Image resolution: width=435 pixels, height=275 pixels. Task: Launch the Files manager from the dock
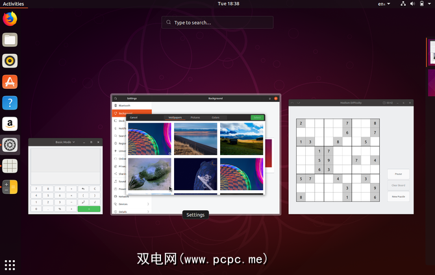click(10, 40)
